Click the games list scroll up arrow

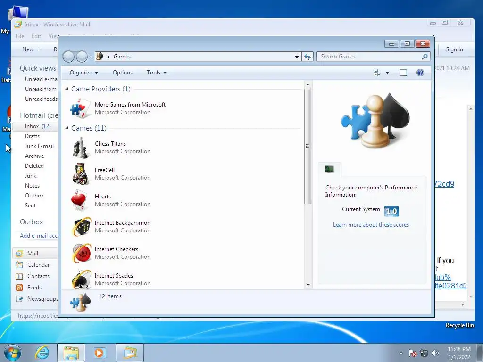pyautogui.click(x=308, y=84)
